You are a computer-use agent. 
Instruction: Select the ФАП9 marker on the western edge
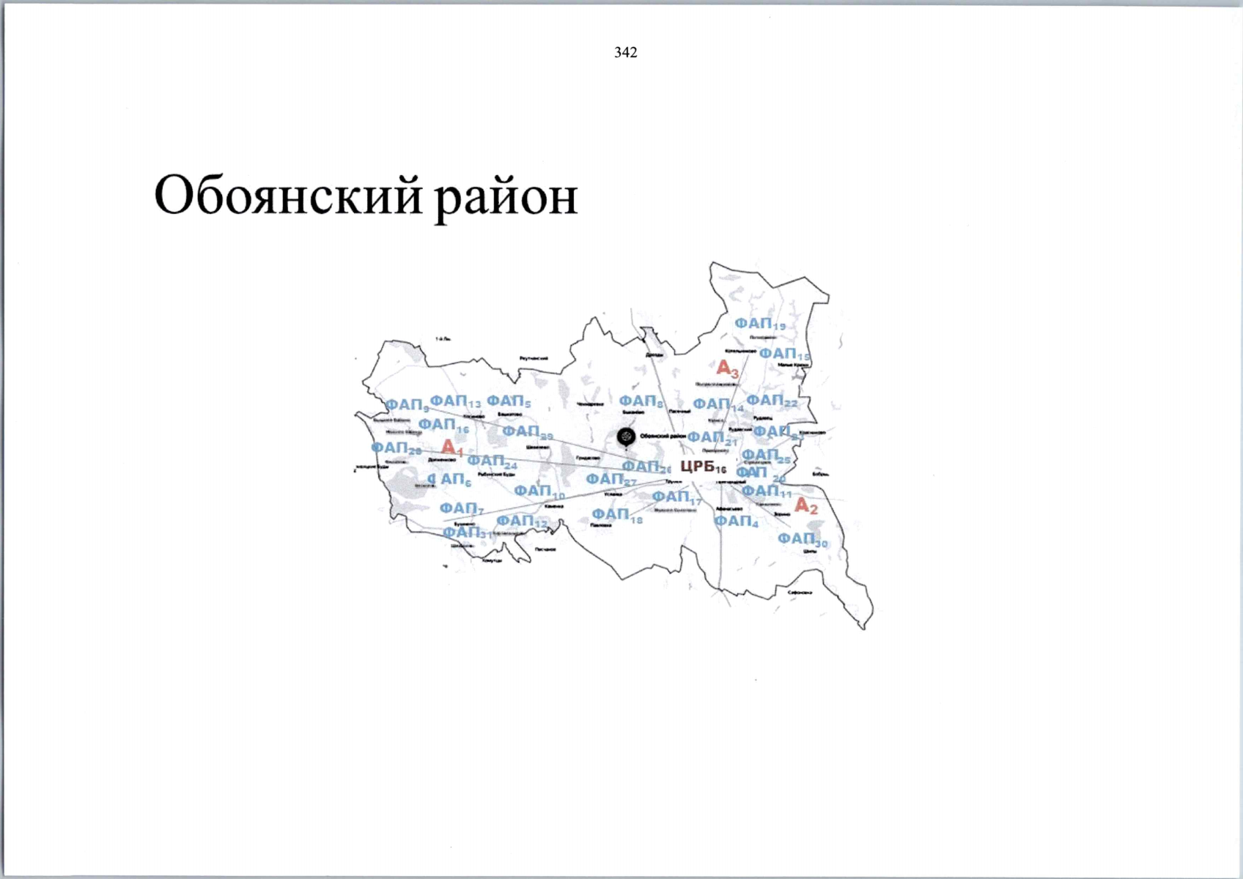coord(407,404)
